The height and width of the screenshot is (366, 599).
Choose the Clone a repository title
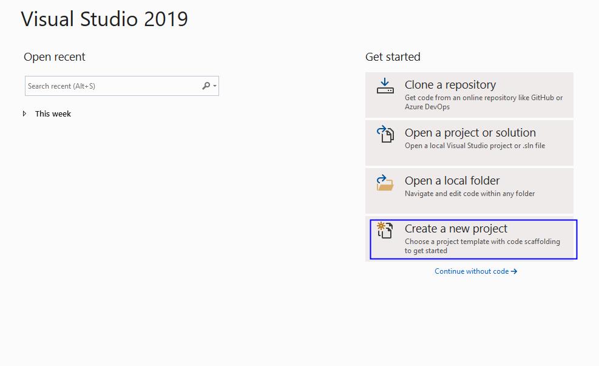click(x=450, y=85)
